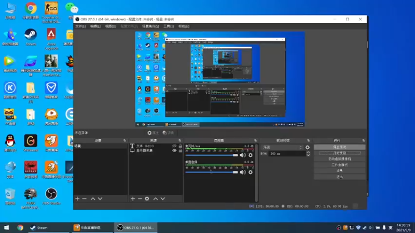Open the transition type dropdown
This screenshot has height=233, width=415.
pos(282,148)
